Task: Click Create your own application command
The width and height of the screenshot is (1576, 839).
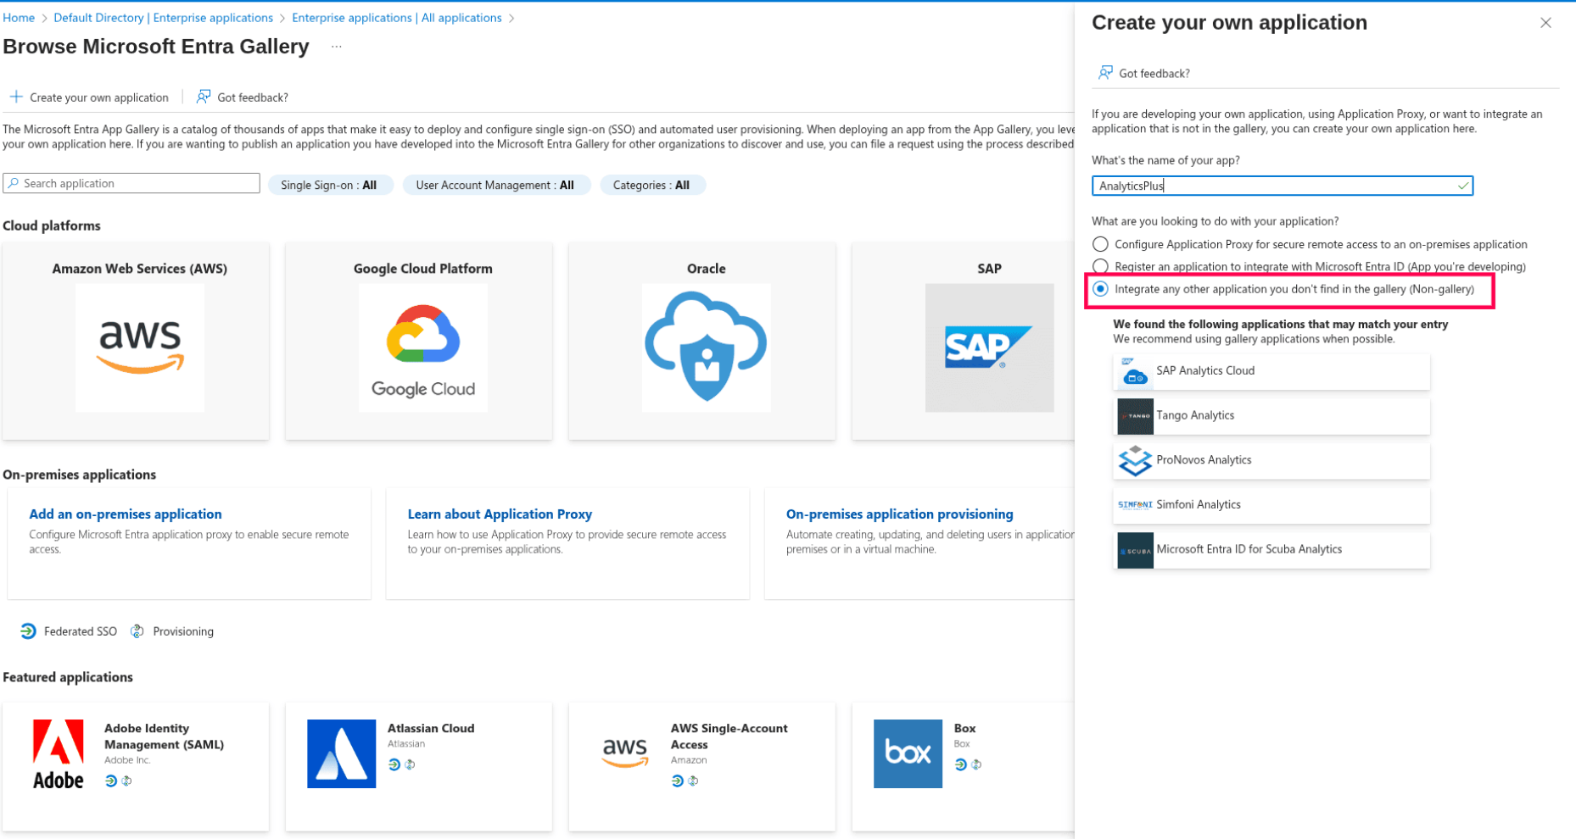Action: point(90,97)
